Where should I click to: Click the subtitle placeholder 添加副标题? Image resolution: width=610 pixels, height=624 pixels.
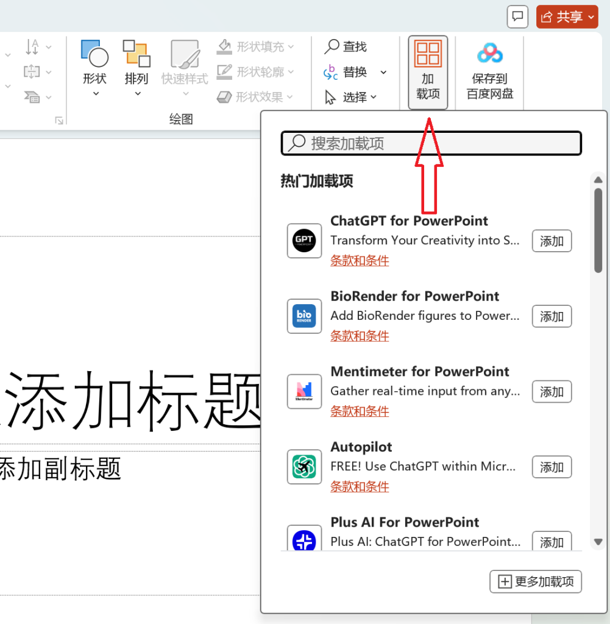click(x=60, y=468)
